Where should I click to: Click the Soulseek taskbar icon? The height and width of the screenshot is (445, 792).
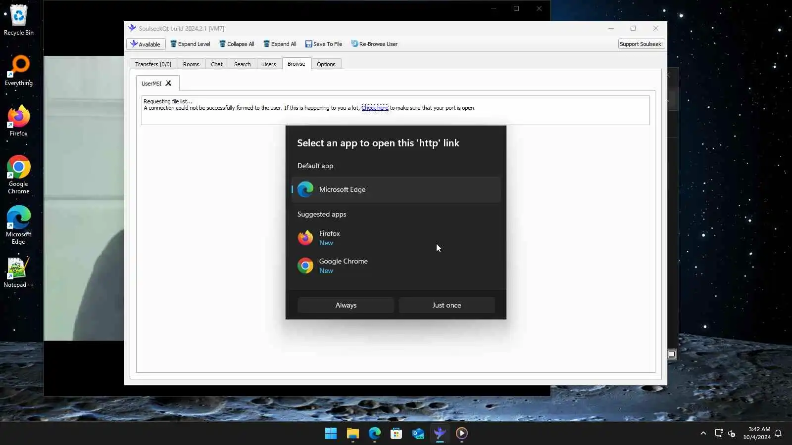440,434
